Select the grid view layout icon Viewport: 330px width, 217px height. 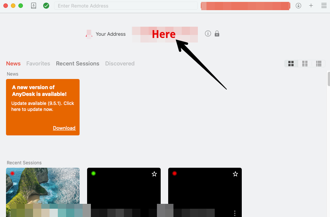[x=291, y=64]
